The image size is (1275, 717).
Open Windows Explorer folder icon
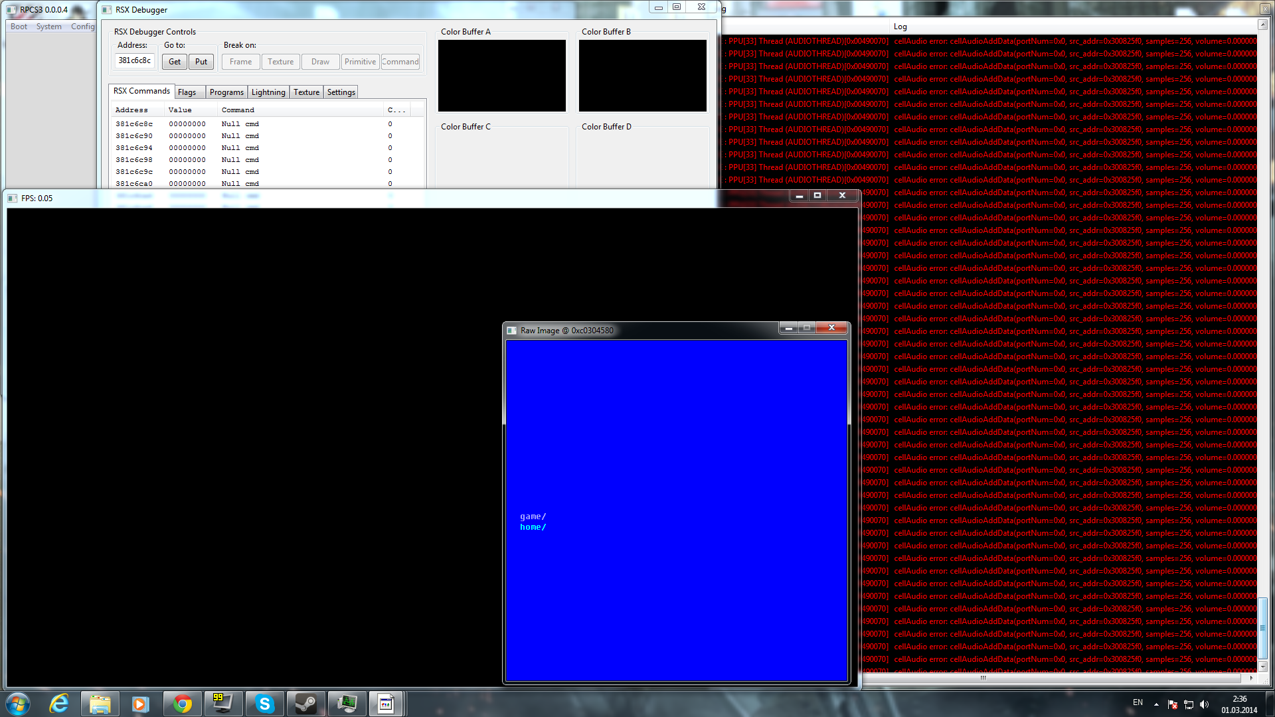pos(100,704)
